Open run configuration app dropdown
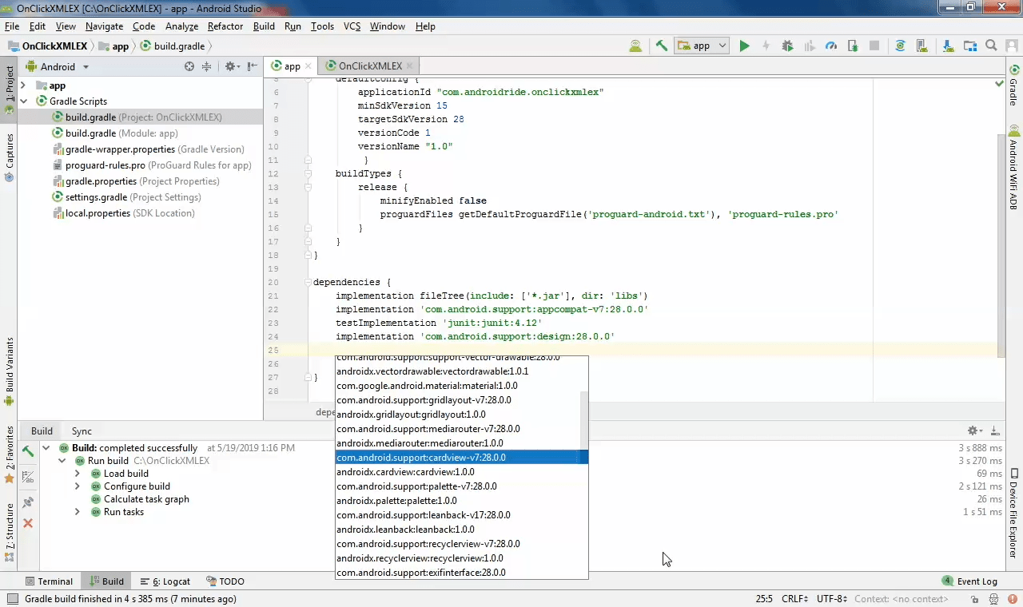The height and width of the screenshot is (607, 1023). coord(702,46)
